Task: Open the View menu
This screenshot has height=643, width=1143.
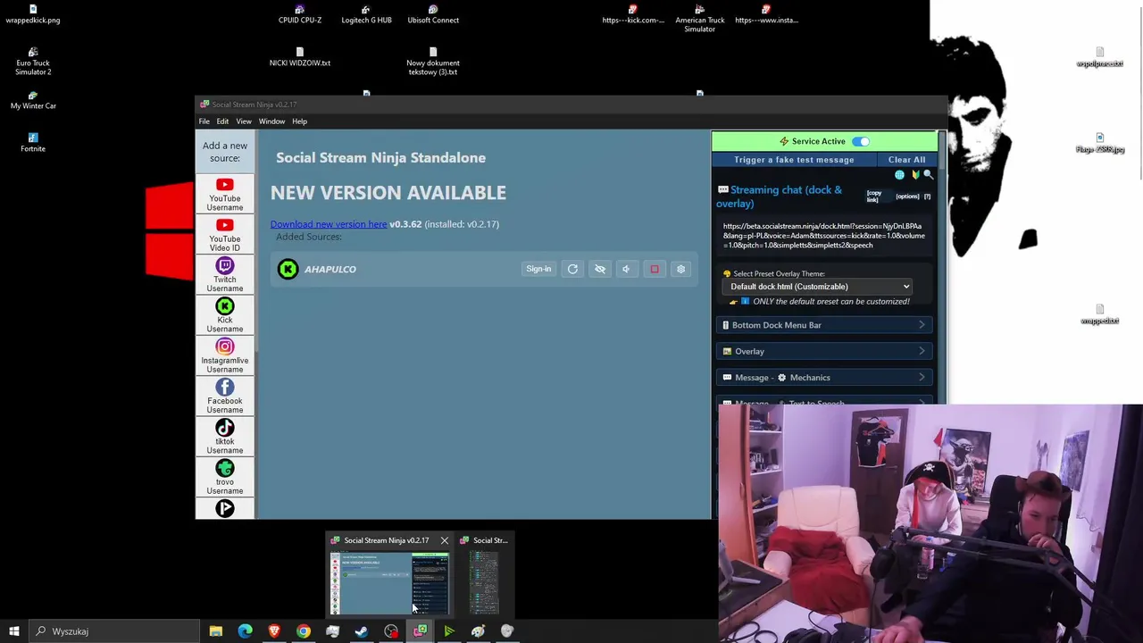Action: (x=244, y=121)
